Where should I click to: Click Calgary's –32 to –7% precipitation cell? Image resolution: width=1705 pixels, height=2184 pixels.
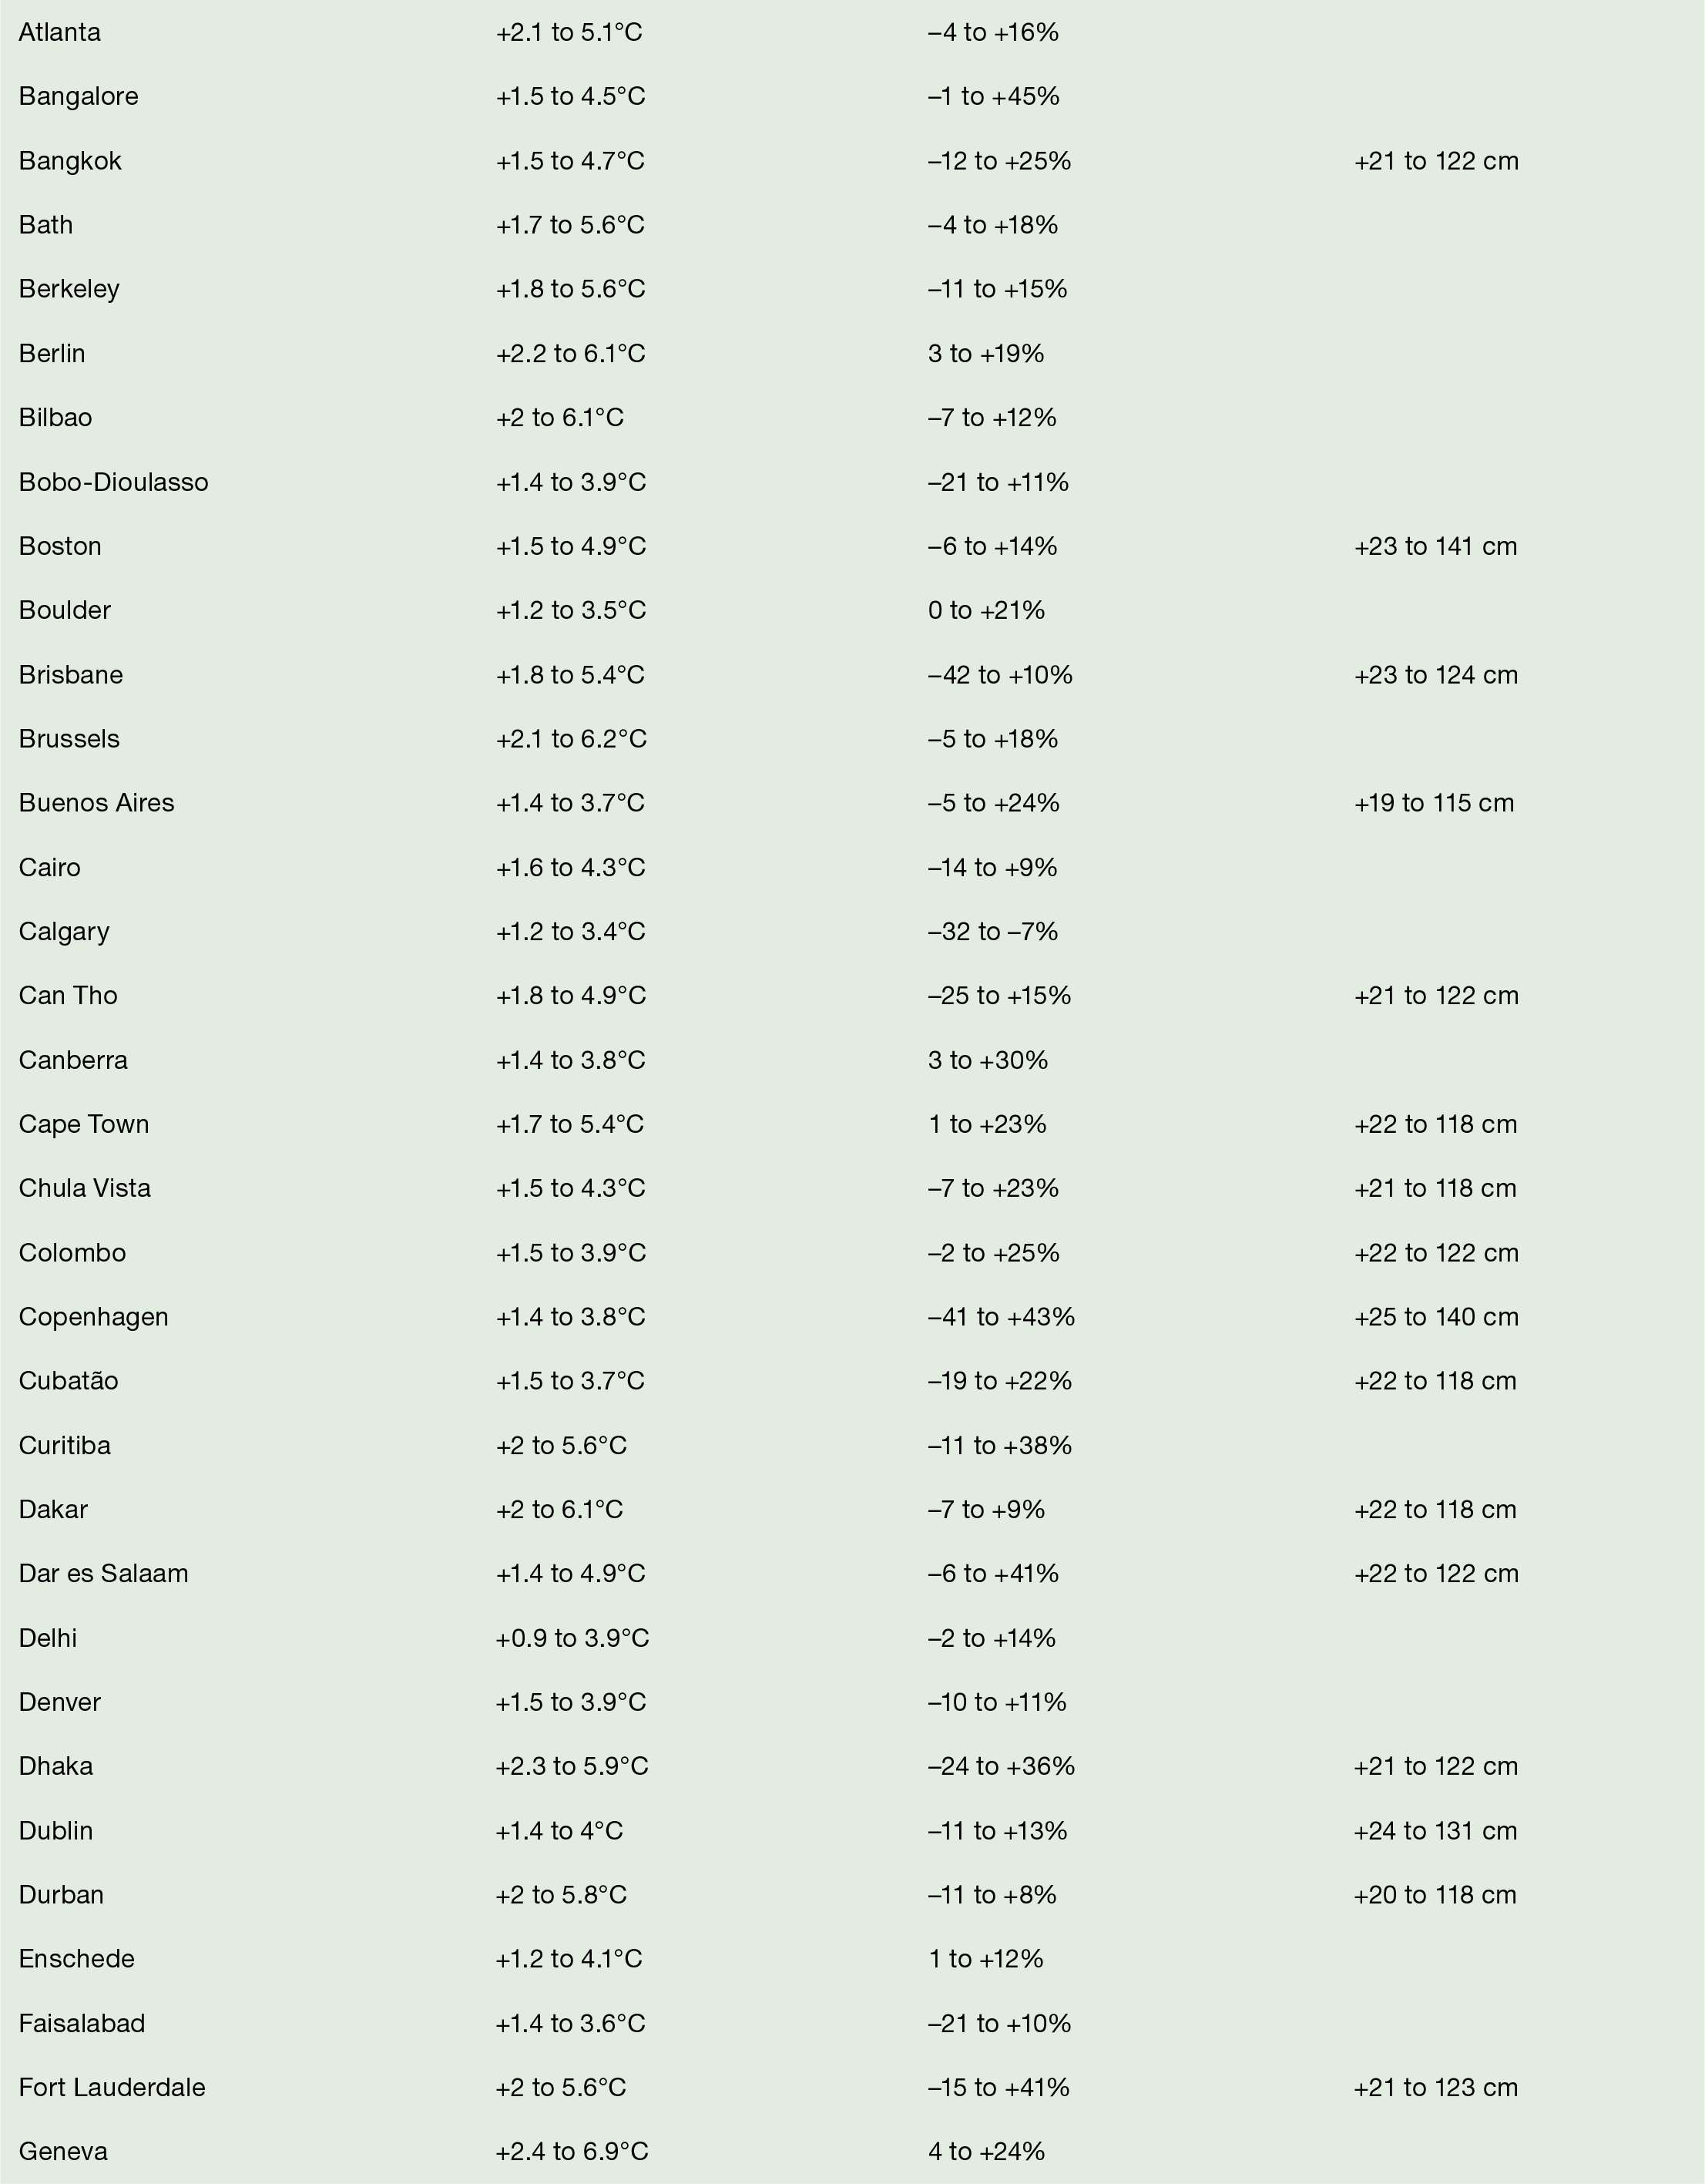(x=992, y=932)
